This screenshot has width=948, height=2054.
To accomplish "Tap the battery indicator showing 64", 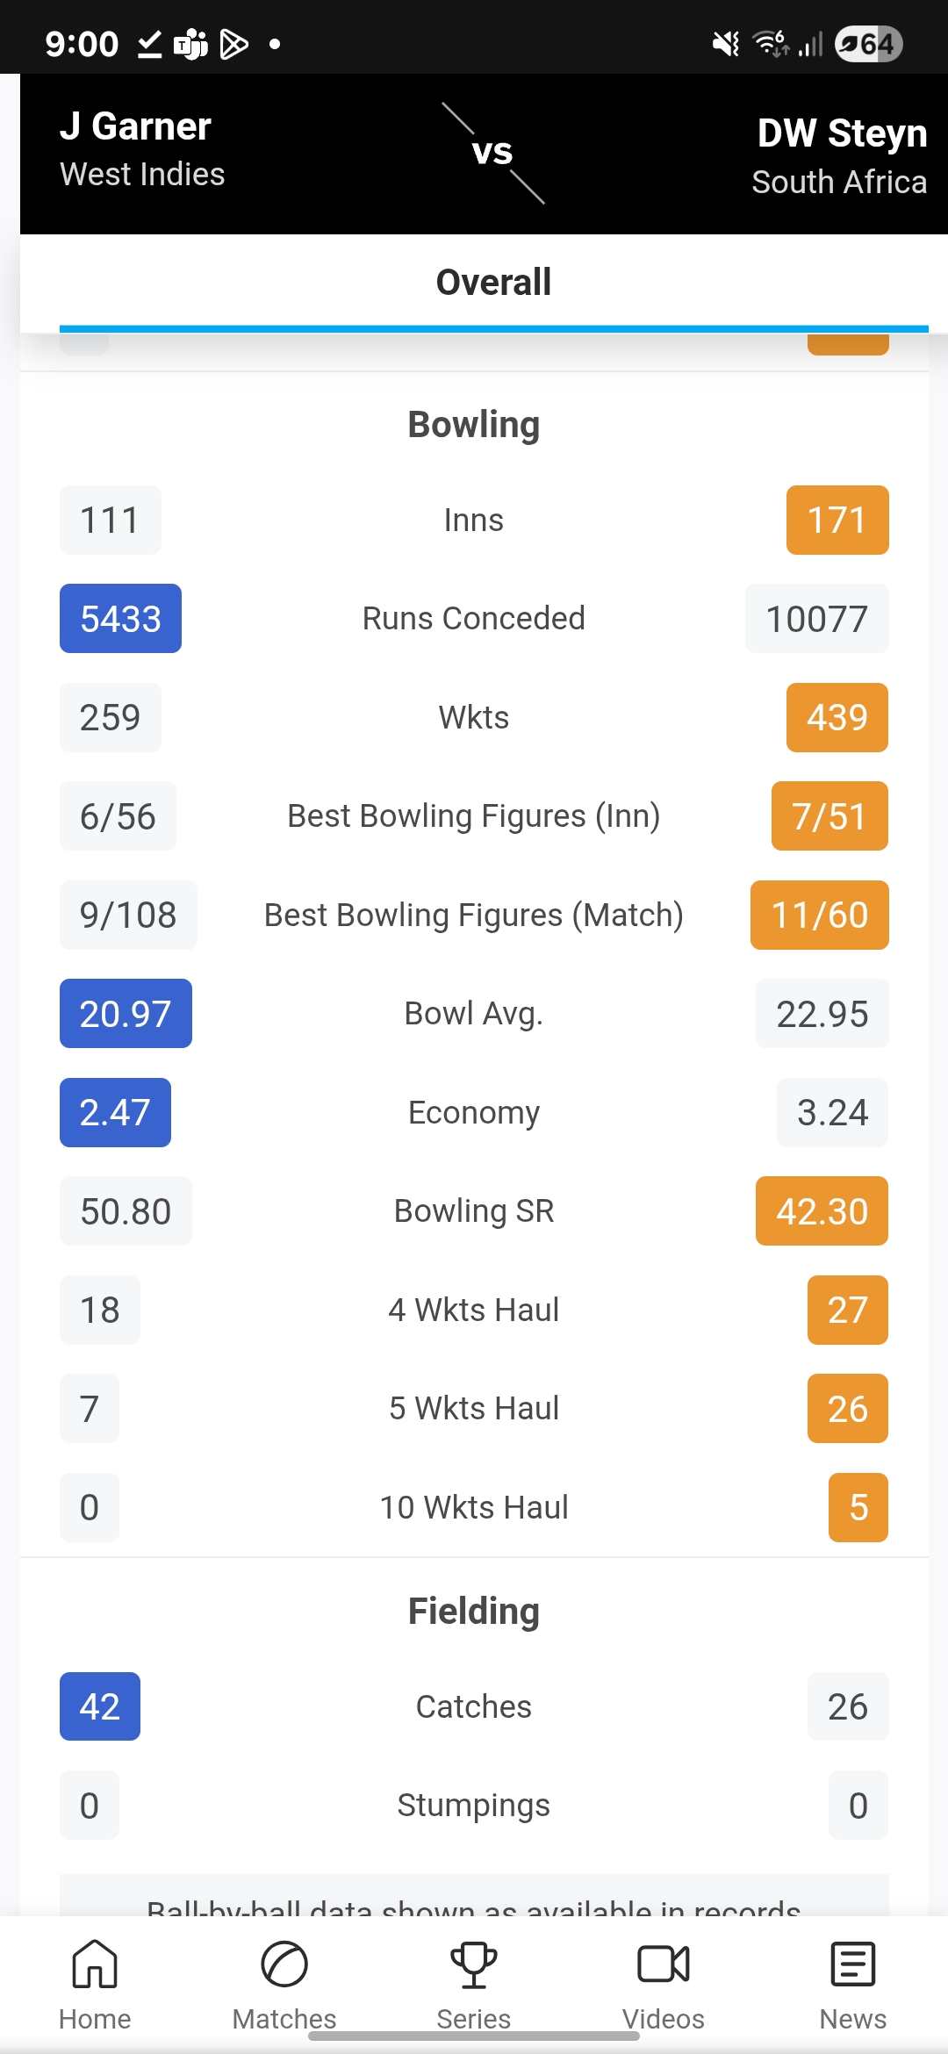I will pos(868,44).
